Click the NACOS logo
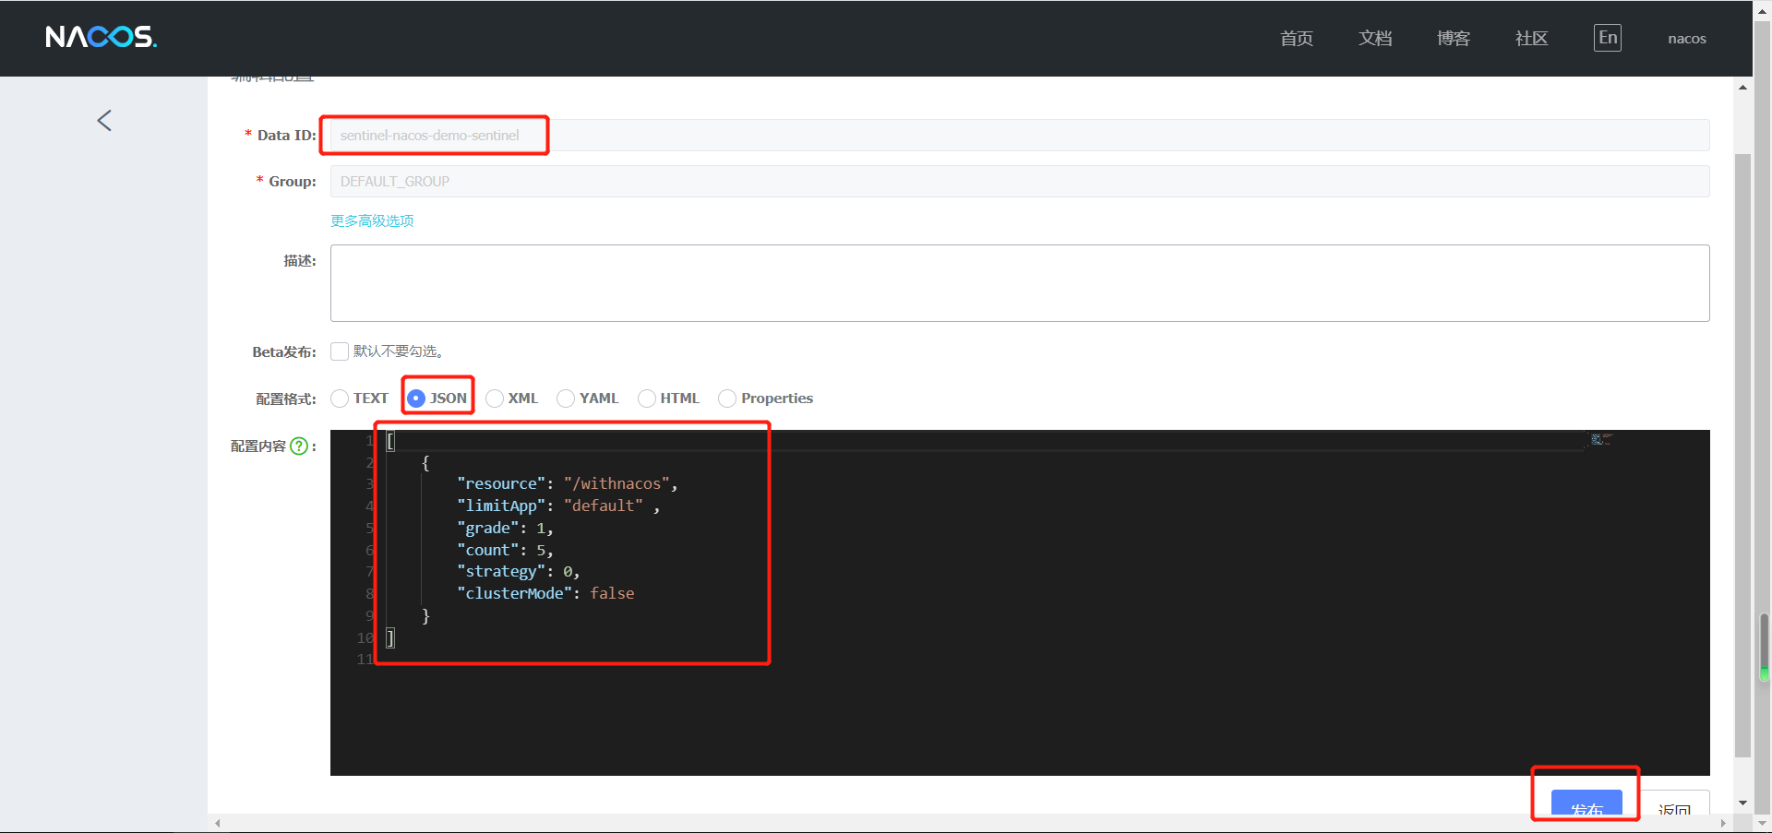This screenshot has width=1772, height=833. point(102,37)
